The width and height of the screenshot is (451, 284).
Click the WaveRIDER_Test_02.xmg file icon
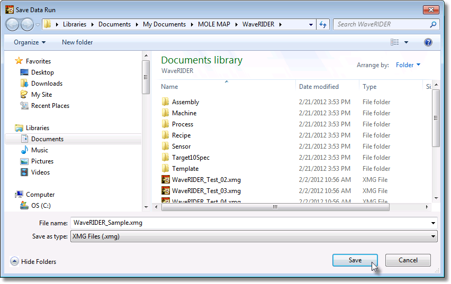point(165,180)
